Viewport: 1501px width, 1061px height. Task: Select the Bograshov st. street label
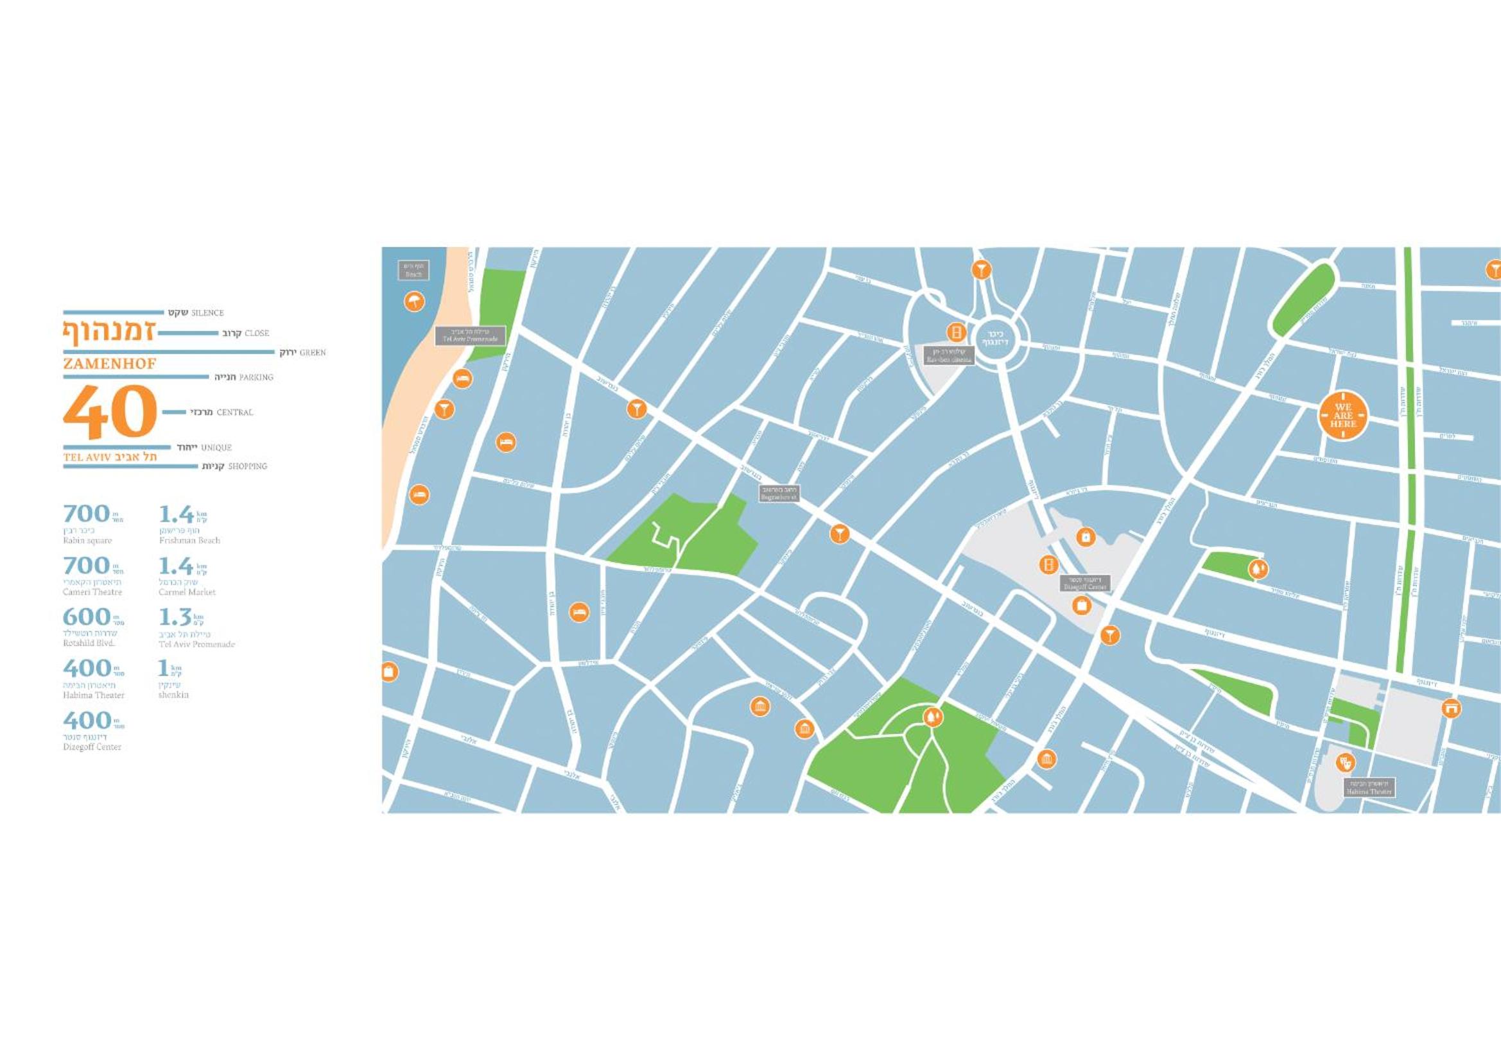779,493
